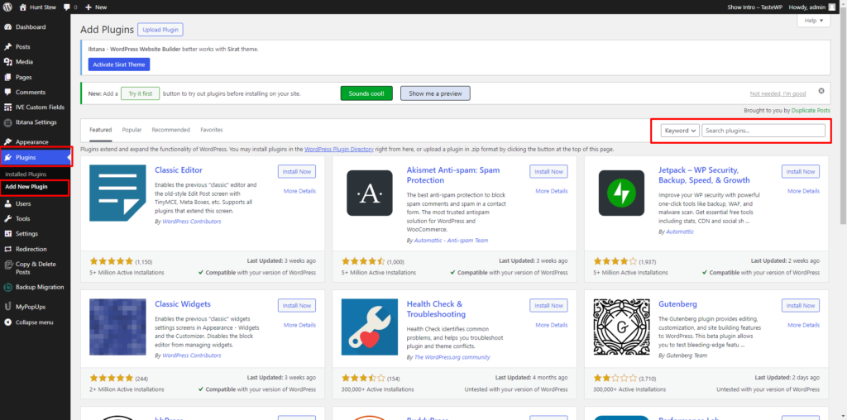This screenshot has width=847, height=420.
Task: Switch to the Recommended tab
Action: click(x=170, y=130)
